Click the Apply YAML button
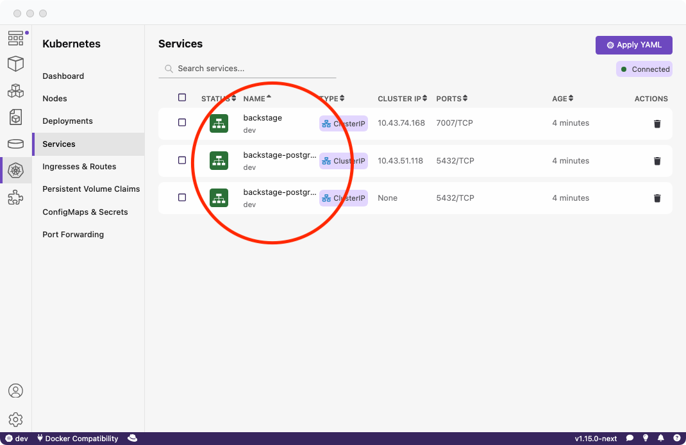The height and width of the screenshot is (445, 686). (x=633, y=45)
